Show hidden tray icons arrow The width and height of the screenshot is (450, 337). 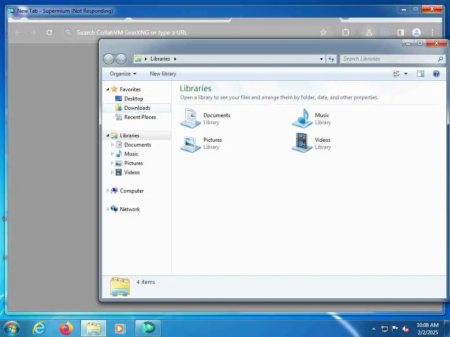[374, 329]
